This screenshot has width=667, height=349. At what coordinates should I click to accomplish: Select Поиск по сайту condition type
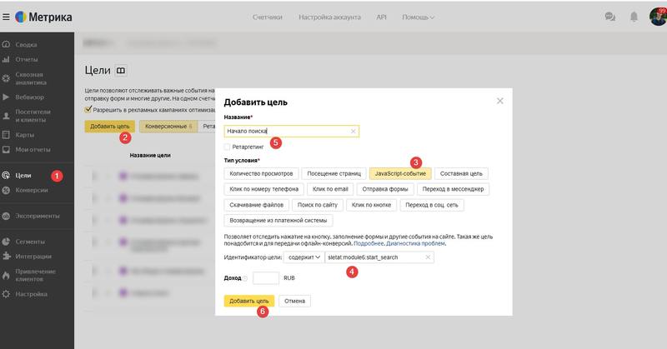318,205
